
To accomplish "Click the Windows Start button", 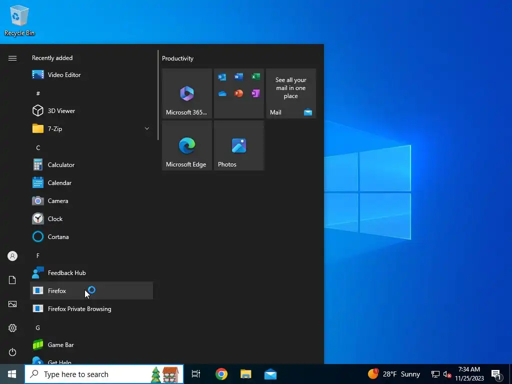I will [12, 374].
